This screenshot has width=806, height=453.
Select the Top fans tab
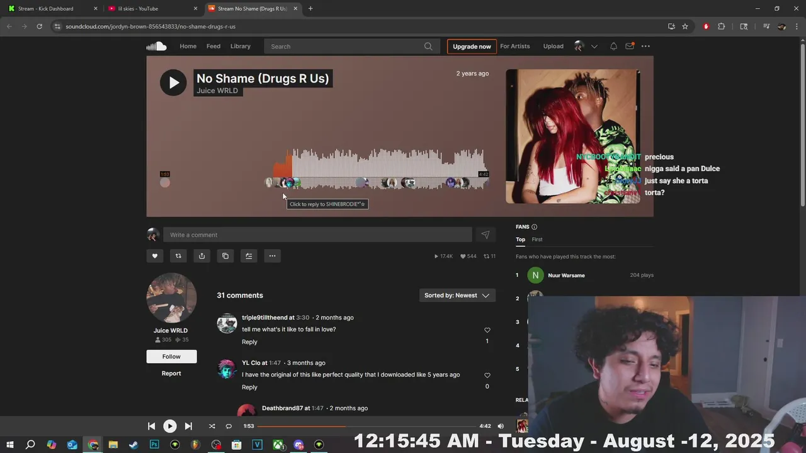click(x=520, y=239)
